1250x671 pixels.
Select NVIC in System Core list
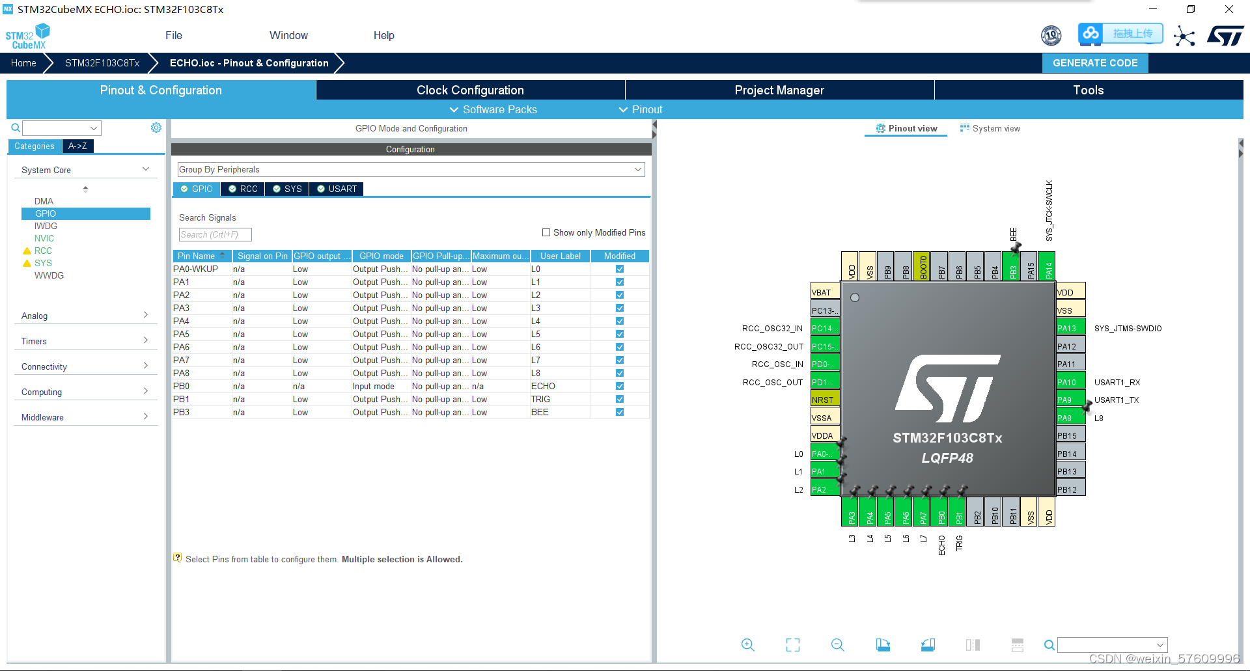point(44,238)
